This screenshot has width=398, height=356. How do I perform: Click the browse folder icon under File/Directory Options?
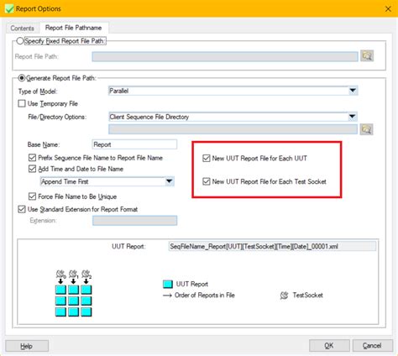pos(367,129)
